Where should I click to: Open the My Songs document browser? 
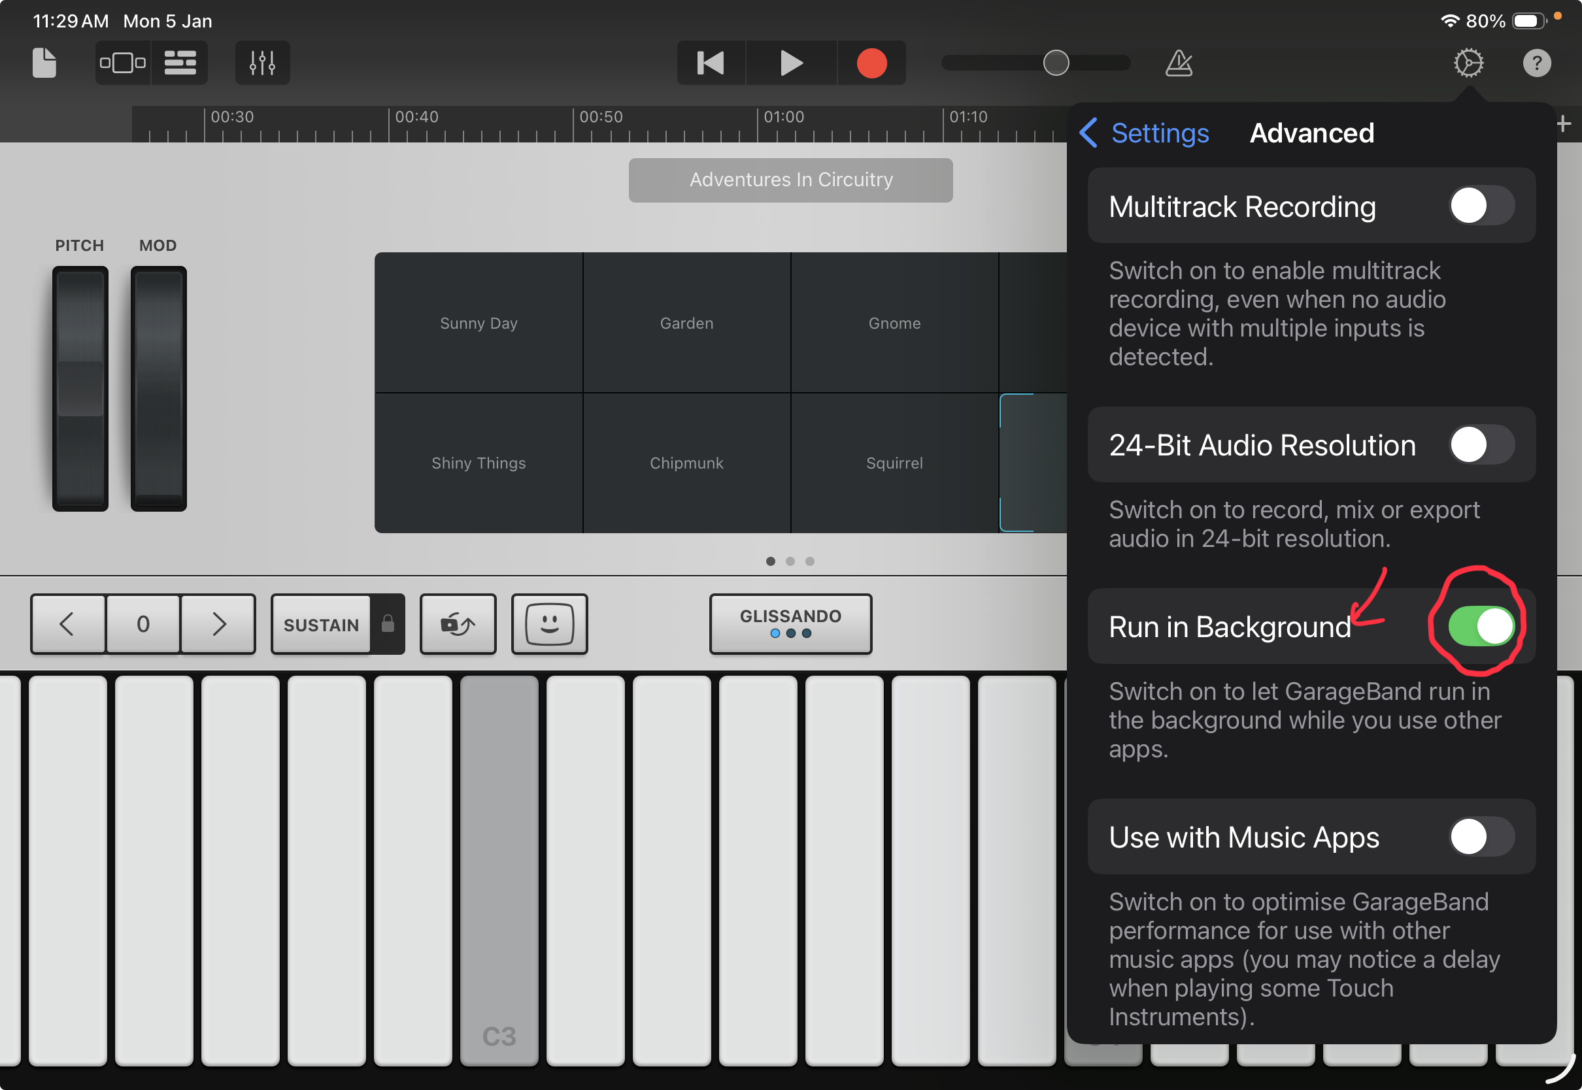point(44,63)
